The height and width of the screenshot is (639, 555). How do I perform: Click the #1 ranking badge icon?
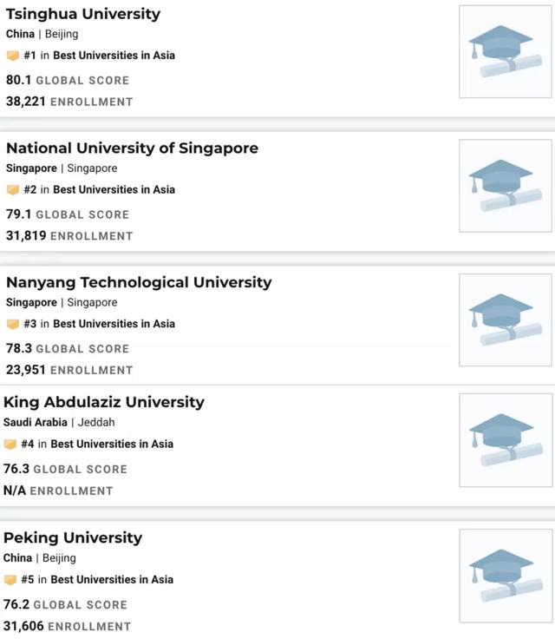[13, 56]
